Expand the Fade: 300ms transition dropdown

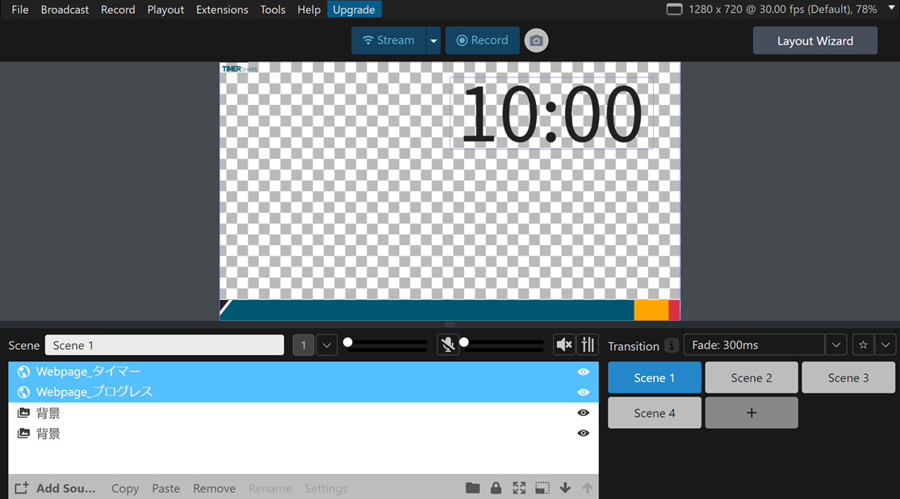pyautogui.click(x=836, y=345)
